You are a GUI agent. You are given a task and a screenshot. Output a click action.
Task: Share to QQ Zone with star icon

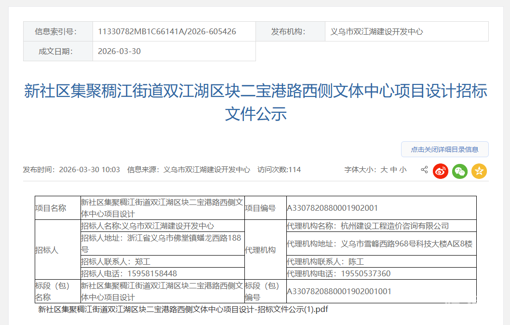tap(479, 171)
